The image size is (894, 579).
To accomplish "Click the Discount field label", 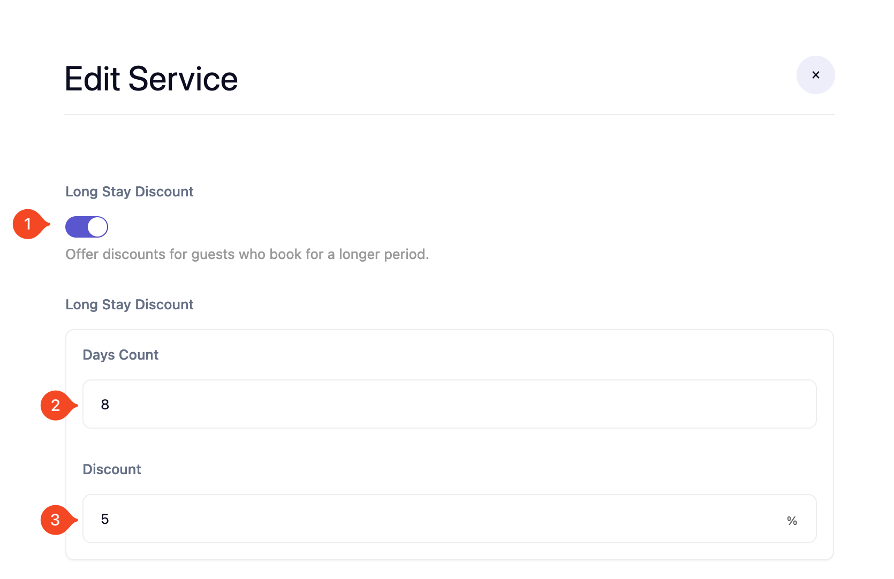I will tap(111, 469).
